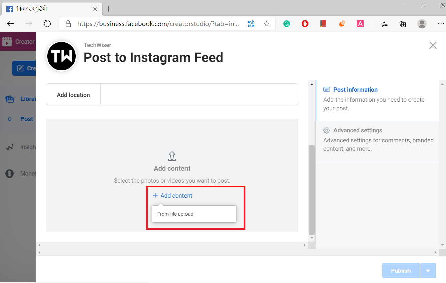Click the TechWiser TW profile logo
The image size is (446, 283).
[62, 56]
